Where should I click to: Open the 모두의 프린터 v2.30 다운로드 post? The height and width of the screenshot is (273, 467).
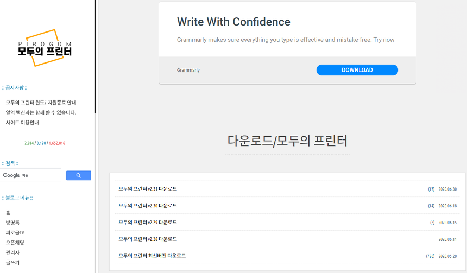148,206
